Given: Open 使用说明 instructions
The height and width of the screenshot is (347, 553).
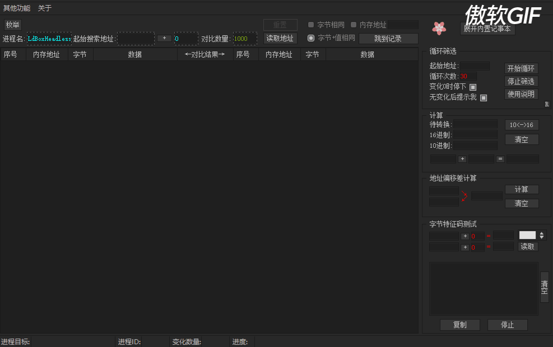Looking at the screenshot, I should pos(521,94).
